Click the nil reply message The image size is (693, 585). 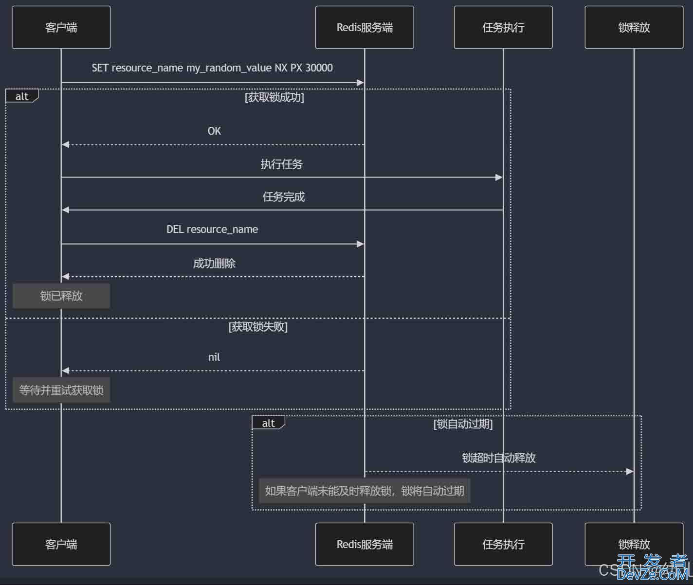pyautogui.click(x=214, y=357)
